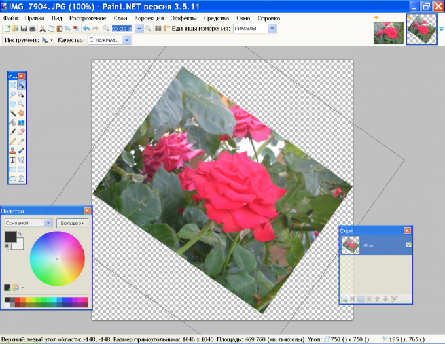Select the Paint Bucket tool
This screenshot has width=445, height=344.
click(12, 122)
